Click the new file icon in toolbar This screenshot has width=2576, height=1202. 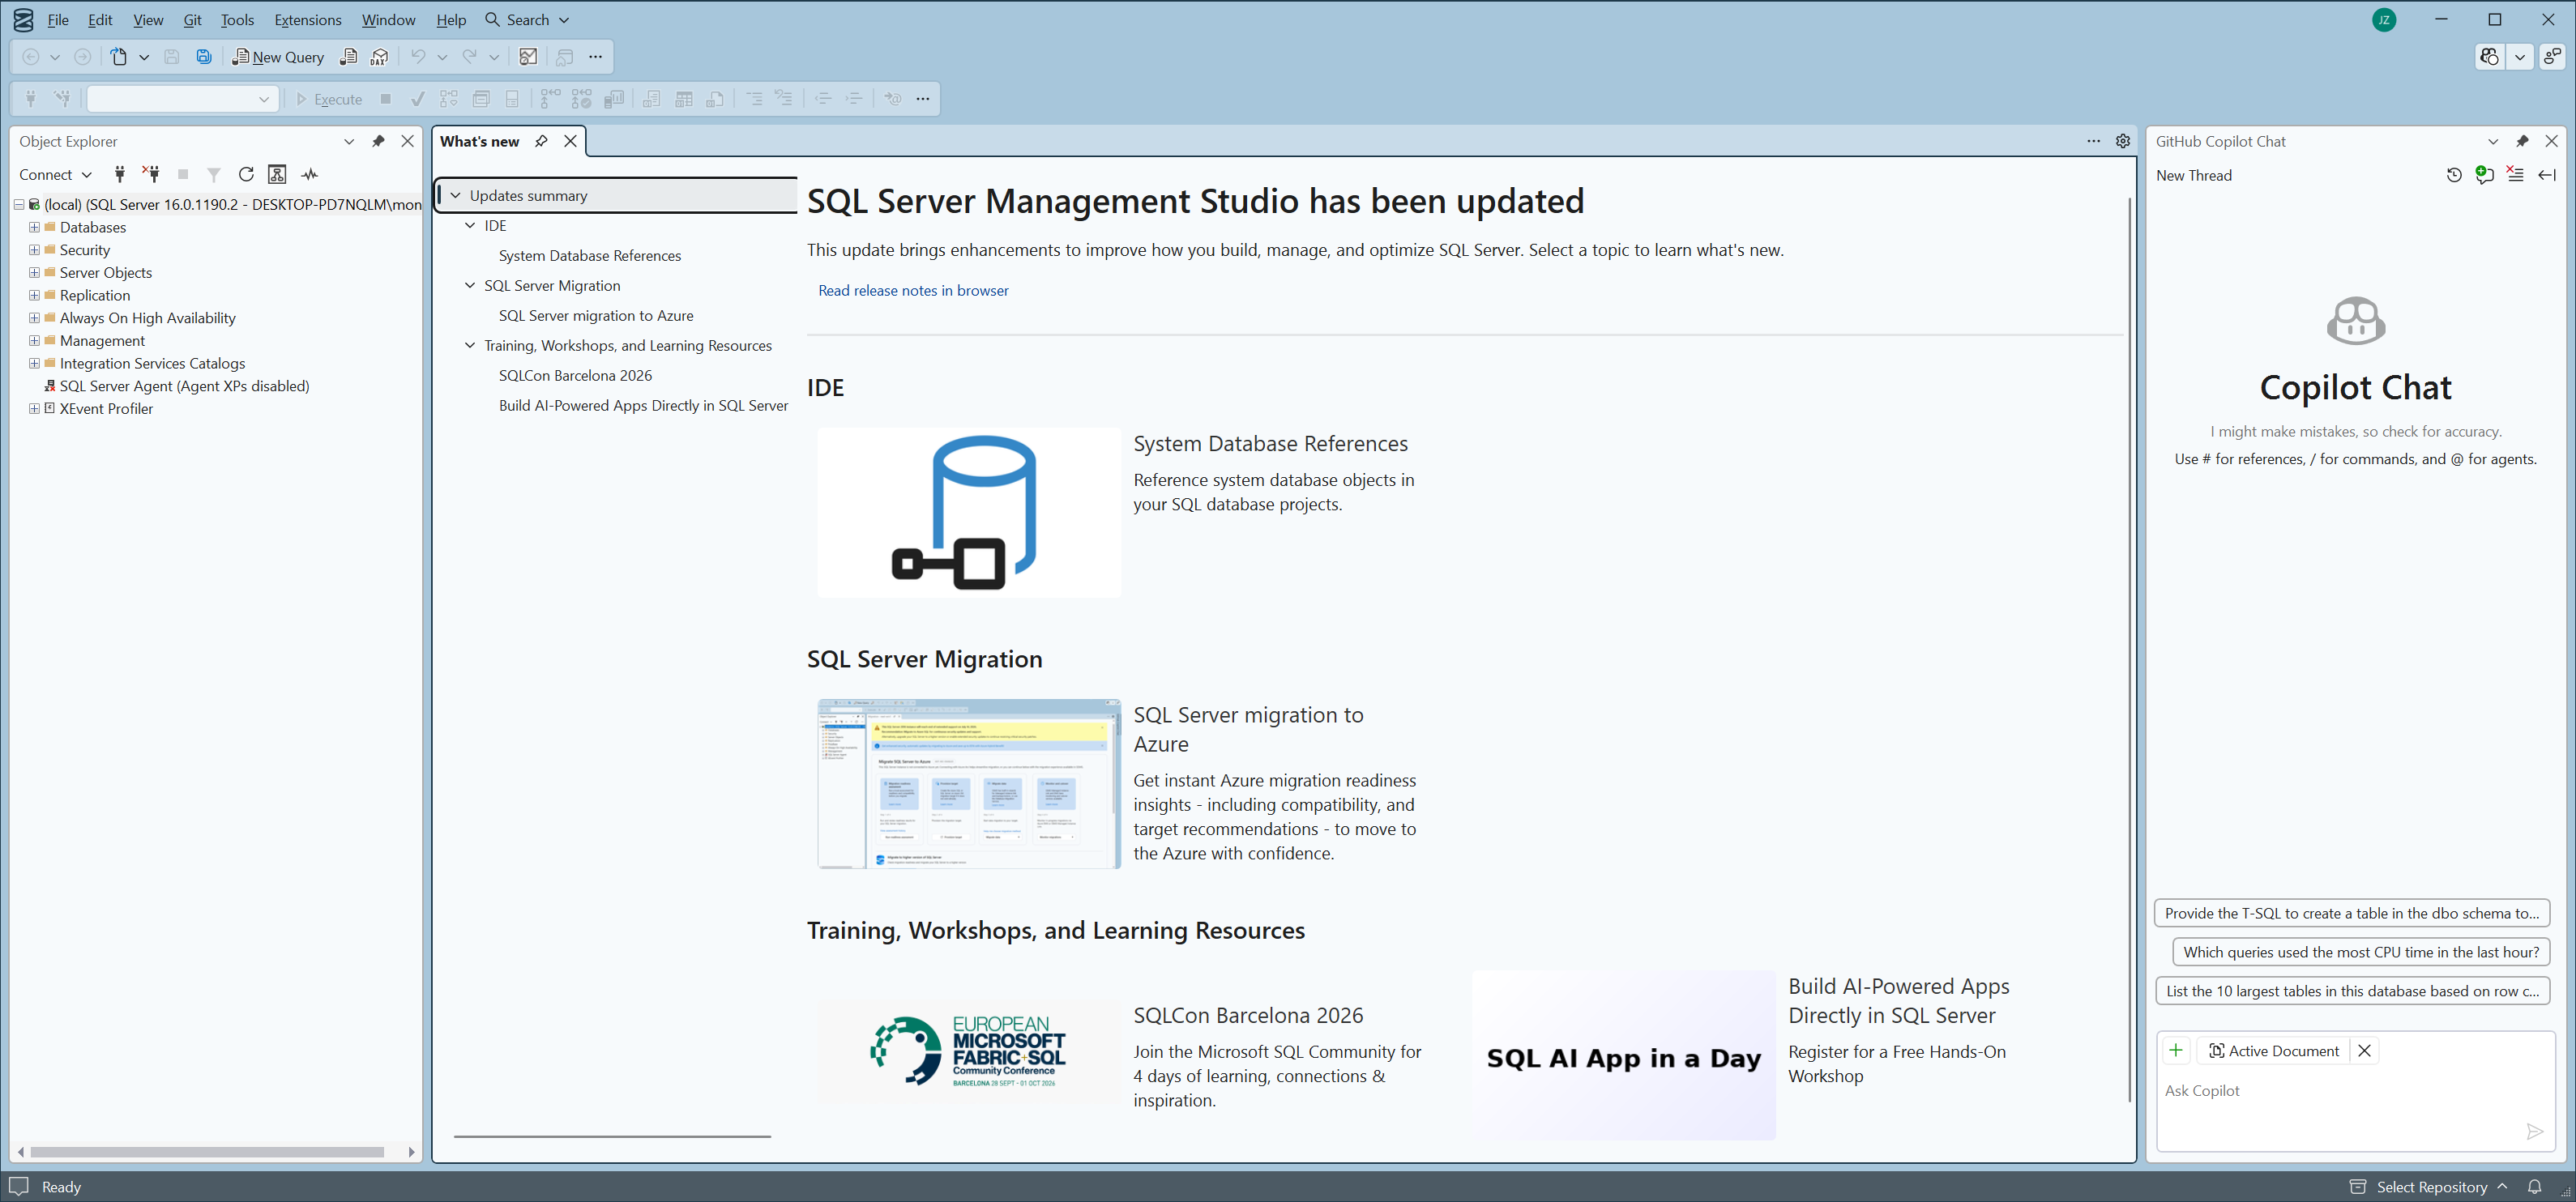[x=119, y=57]
